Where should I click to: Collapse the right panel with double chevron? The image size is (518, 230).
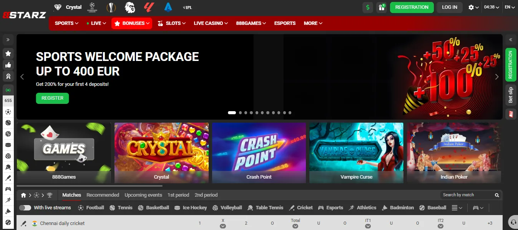(511, 39)
